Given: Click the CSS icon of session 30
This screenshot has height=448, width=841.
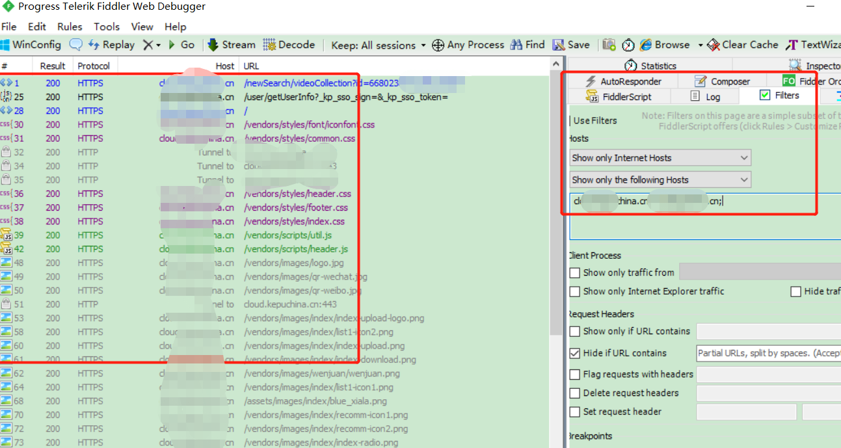Looking at the screenshot, I should (7, 124).
